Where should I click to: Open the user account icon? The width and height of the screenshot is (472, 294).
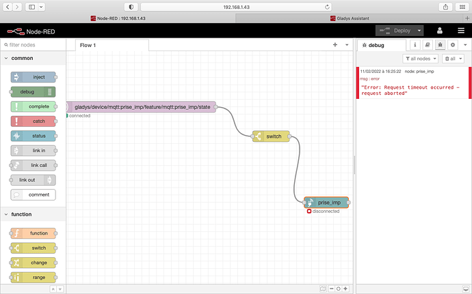(x=439, y=31)
